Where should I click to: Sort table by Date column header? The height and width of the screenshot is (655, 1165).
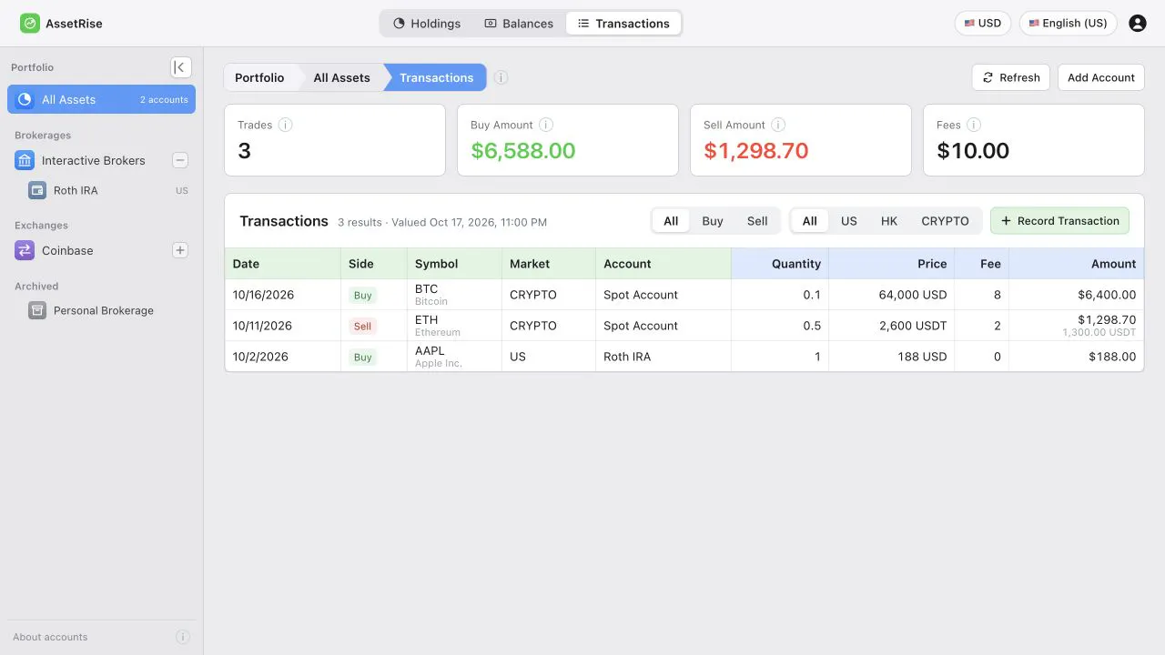[x=283, y=264]
